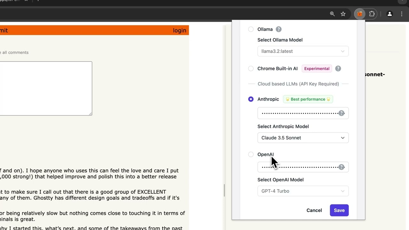Select the Chrome Built-in AI radio option
This screenshot has width=409, height=230.
pos(251,68)
